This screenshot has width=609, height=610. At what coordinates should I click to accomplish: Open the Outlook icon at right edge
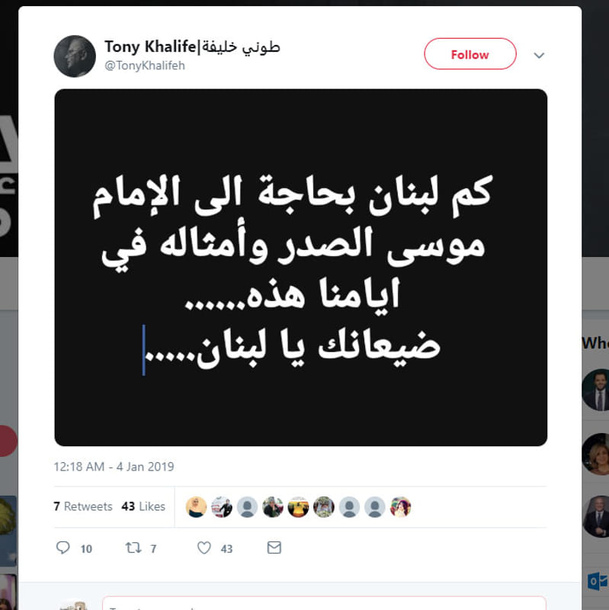[599, 581]
